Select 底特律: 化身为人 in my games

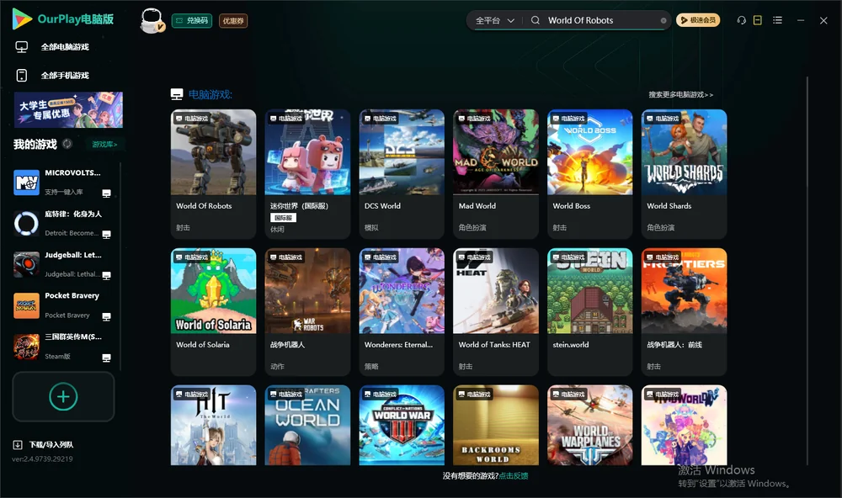65,223
